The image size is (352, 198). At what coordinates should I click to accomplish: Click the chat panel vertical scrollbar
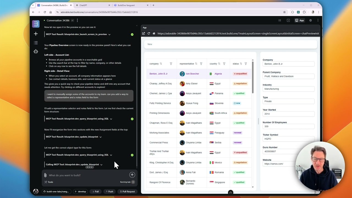137,117
